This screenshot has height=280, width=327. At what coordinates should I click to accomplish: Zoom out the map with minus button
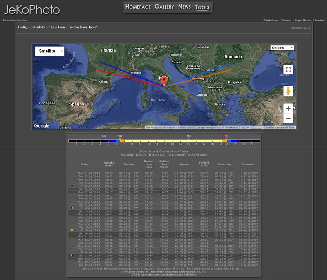pyautogui.click(x=288, y=119)
